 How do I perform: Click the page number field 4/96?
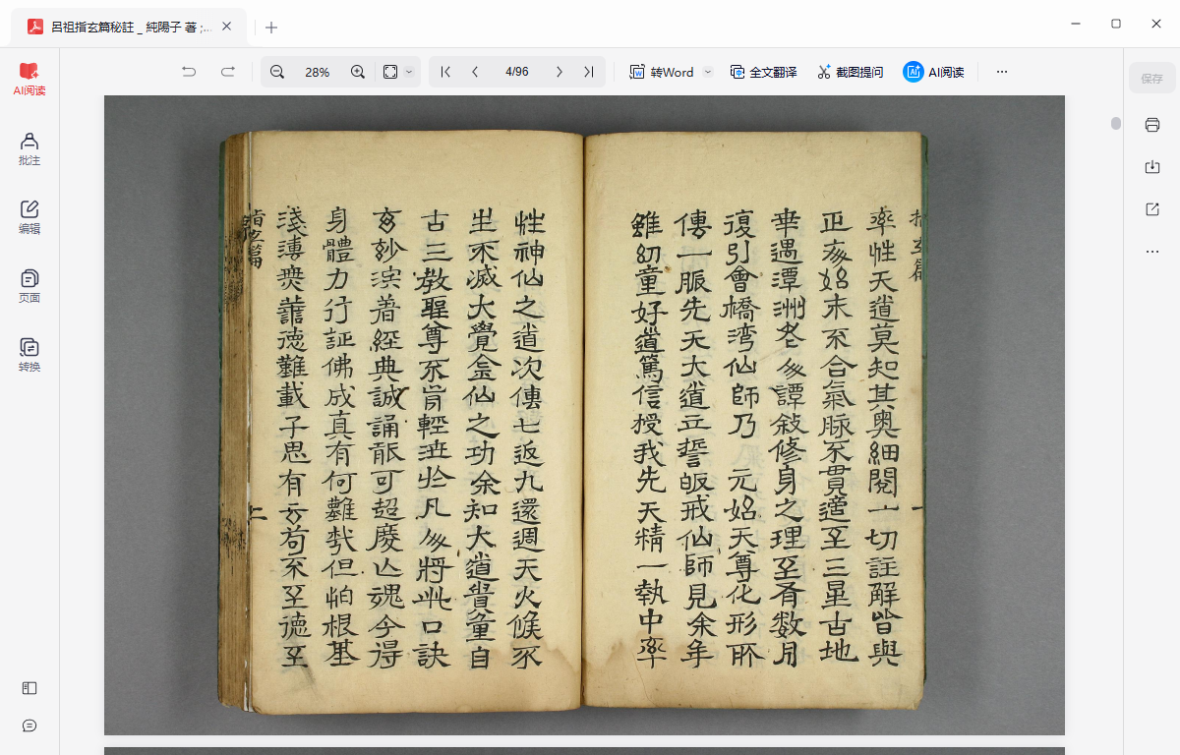[517, 72]
